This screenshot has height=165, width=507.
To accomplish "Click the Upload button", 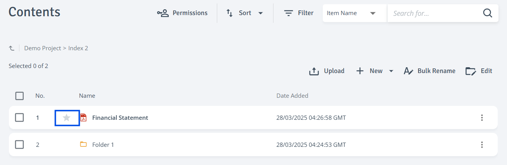I will pyautogui.click(x=327, y=71).
